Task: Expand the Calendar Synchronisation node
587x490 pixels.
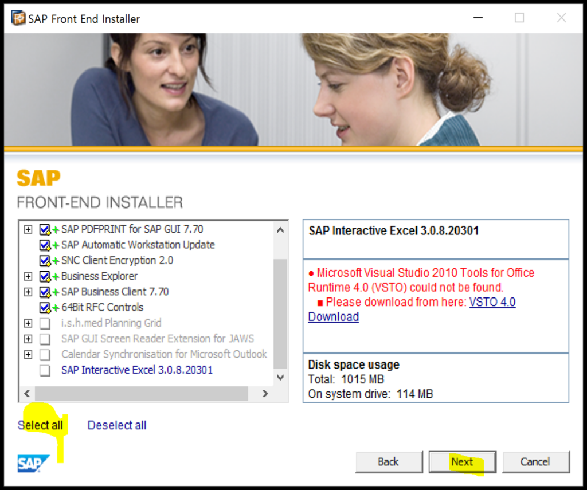Action: tap(28, 355)
